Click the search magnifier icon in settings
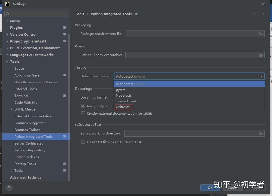 pyautogui.click(x=8, y=14)
